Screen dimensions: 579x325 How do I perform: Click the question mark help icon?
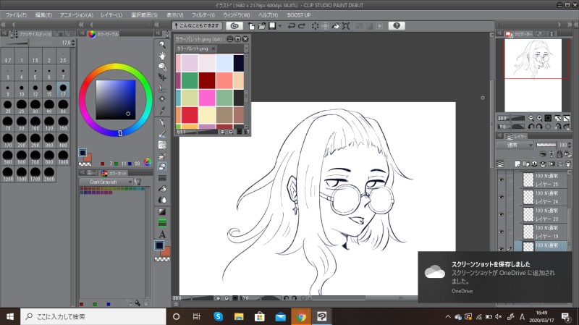coord(396,25)
